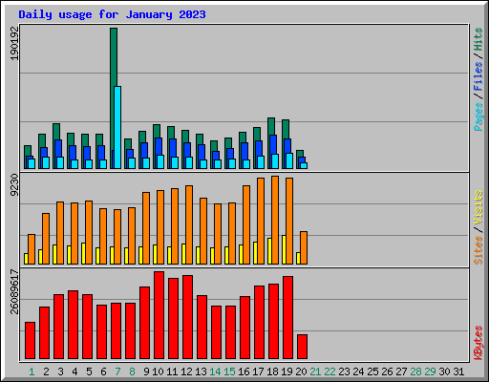Click the yellow visits bar for day 19
489x382 pixels.
click(284, 249)
